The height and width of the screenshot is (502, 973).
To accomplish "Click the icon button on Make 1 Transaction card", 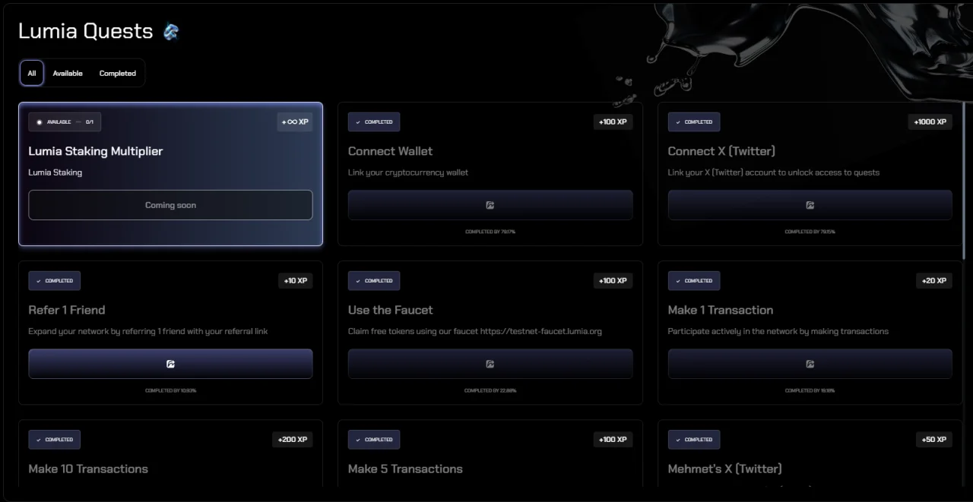I will pyautogui.click(x=810, y=364).
